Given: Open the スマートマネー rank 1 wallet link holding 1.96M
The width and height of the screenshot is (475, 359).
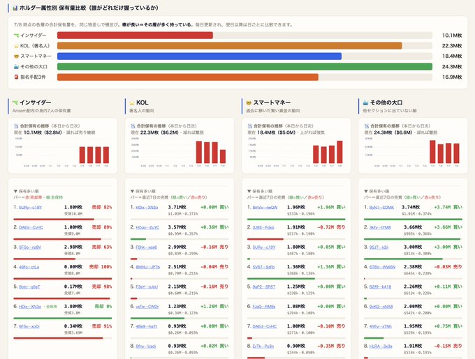Looking at the screenshot, I should (265, 207).
